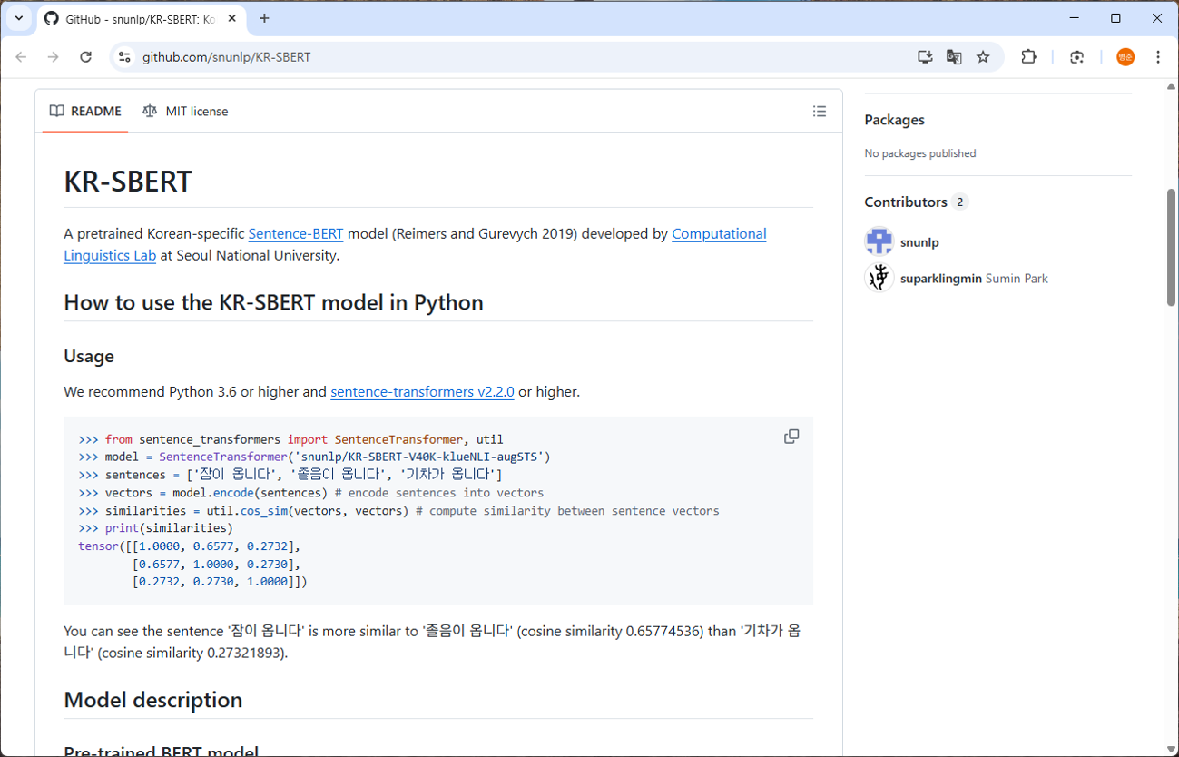Open the sentence-transformers v2.2.0 link

pos(422,392)
